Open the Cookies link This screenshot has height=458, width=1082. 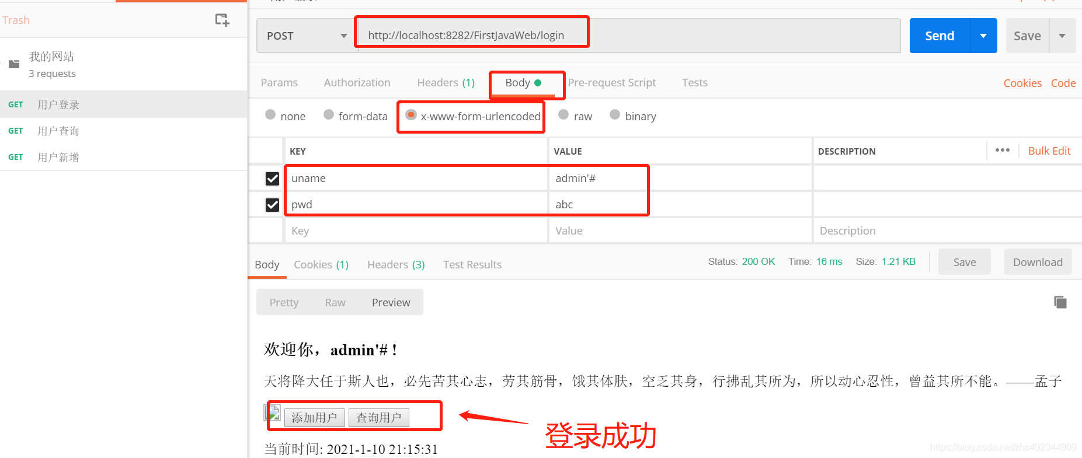tap(1022, 83)
